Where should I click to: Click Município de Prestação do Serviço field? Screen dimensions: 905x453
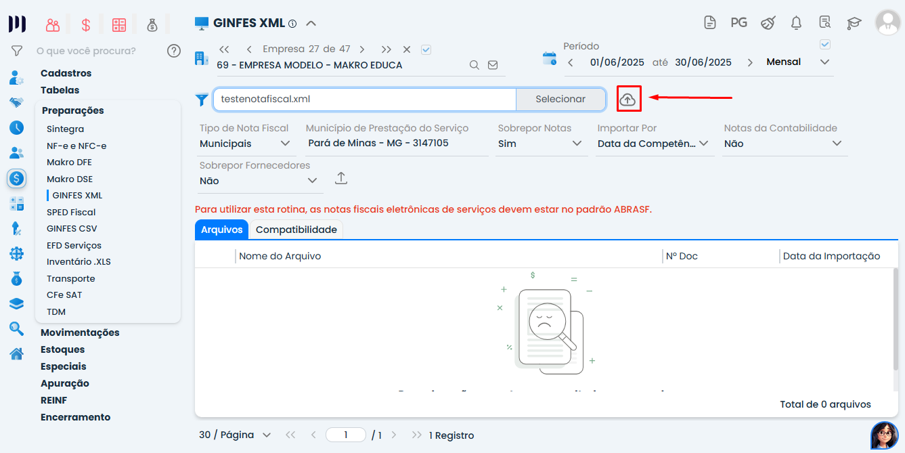(x=397, y=144)
